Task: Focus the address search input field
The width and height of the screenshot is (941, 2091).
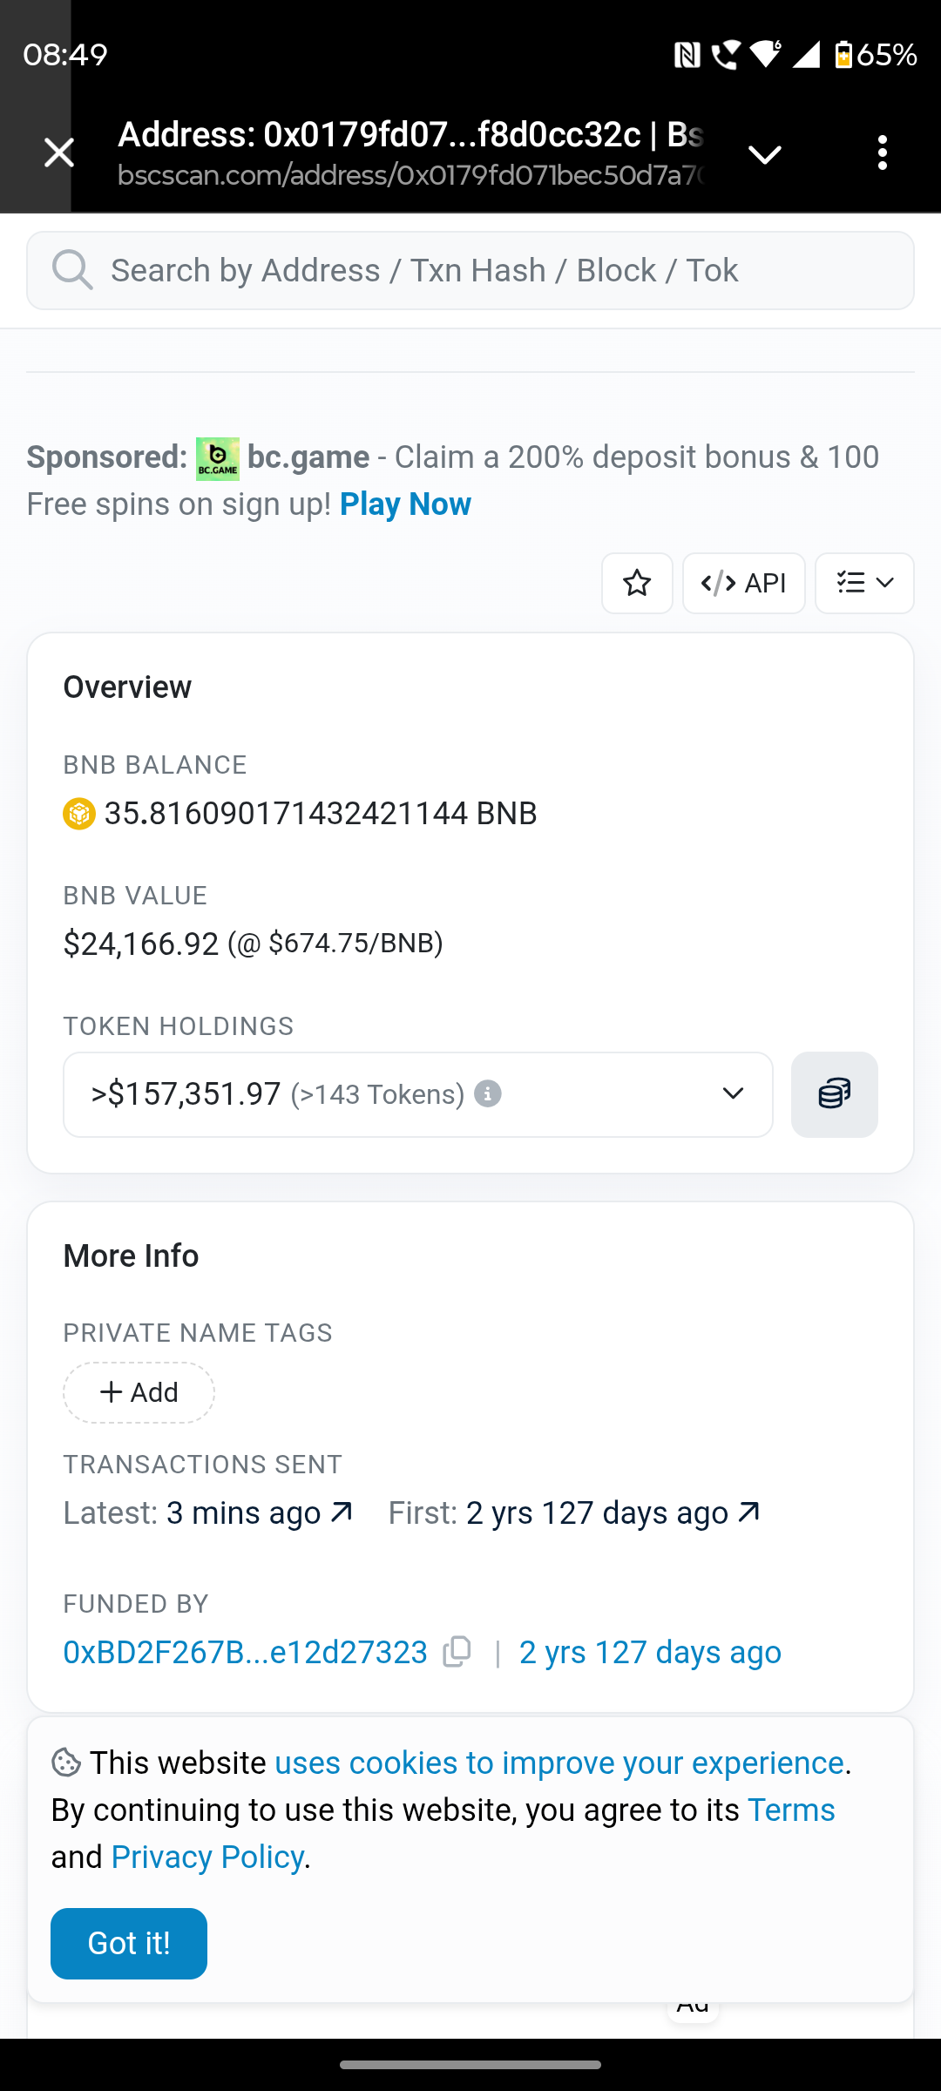Action: [470, 270]
